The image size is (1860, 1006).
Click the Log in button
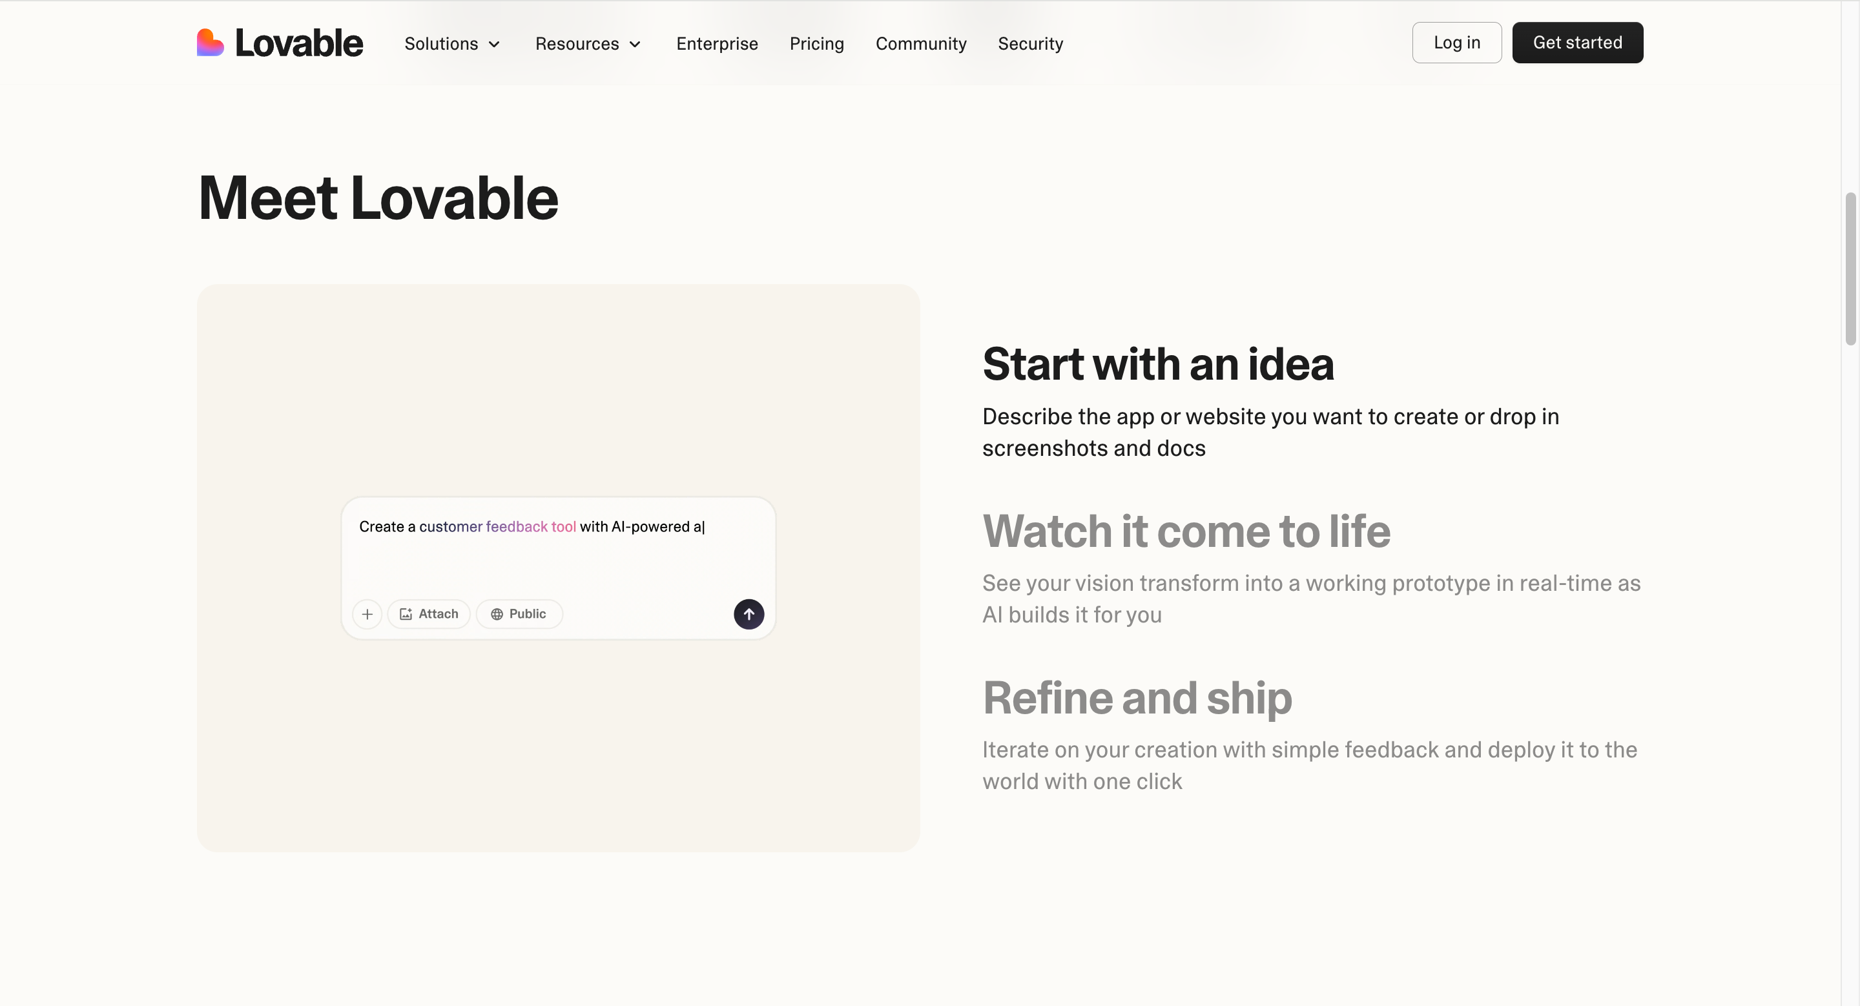1456,43
